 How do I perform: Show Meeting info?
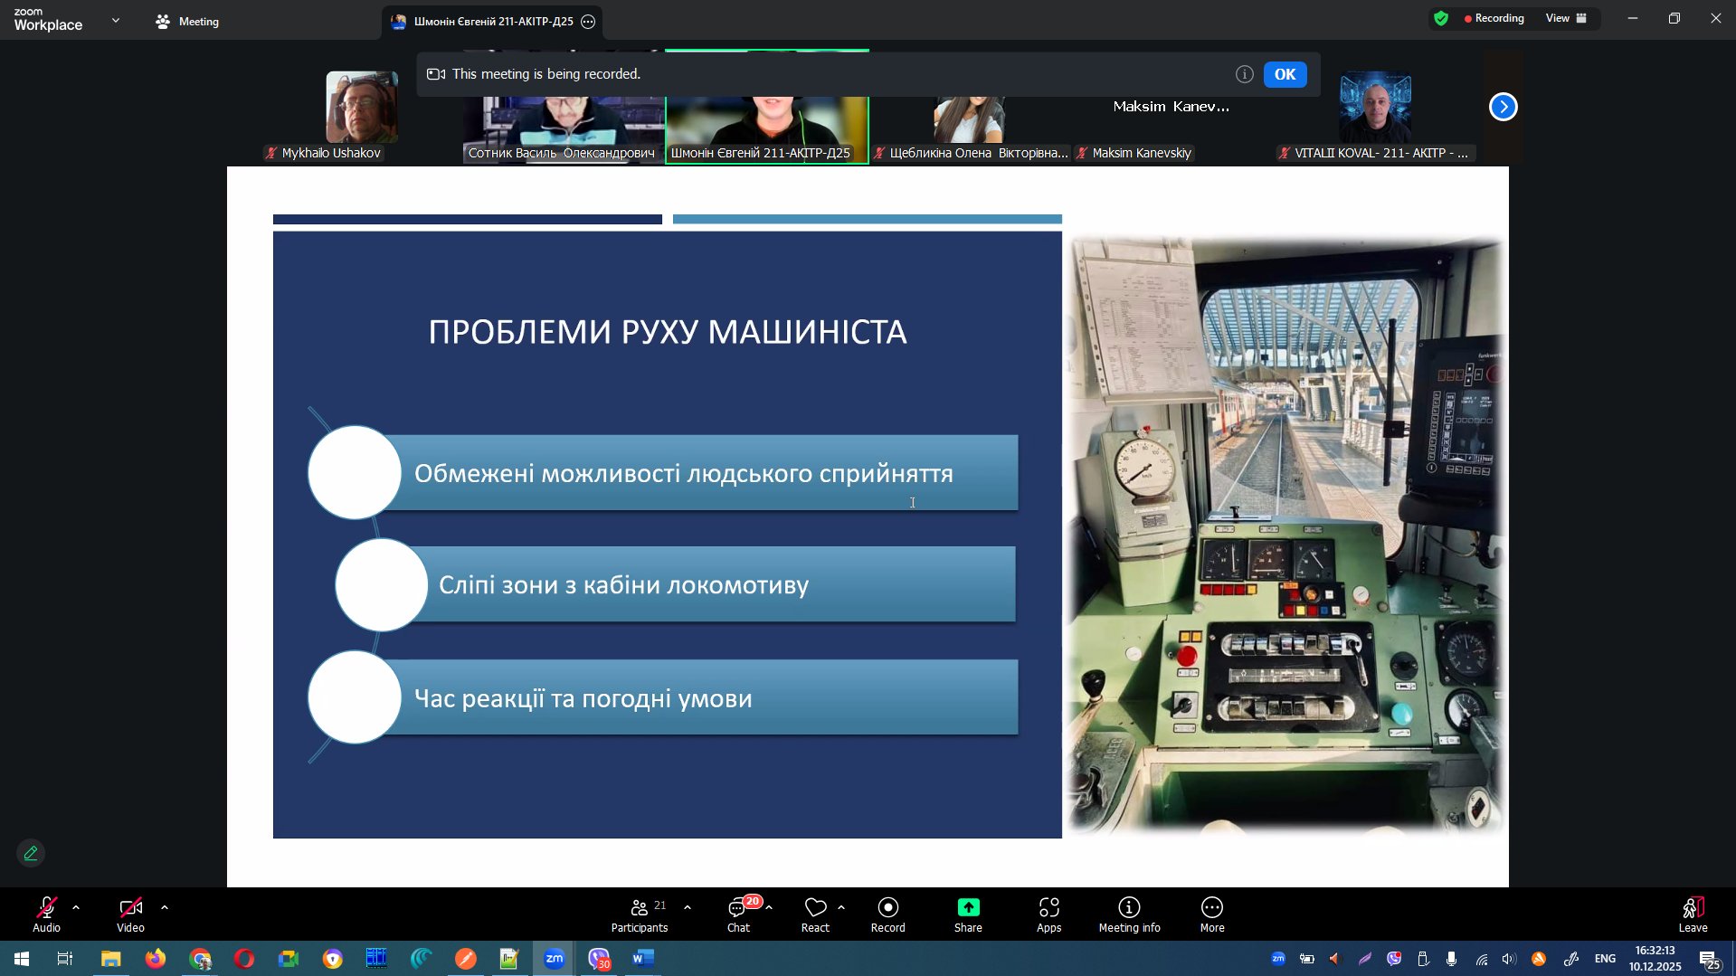coord(1129,914)
